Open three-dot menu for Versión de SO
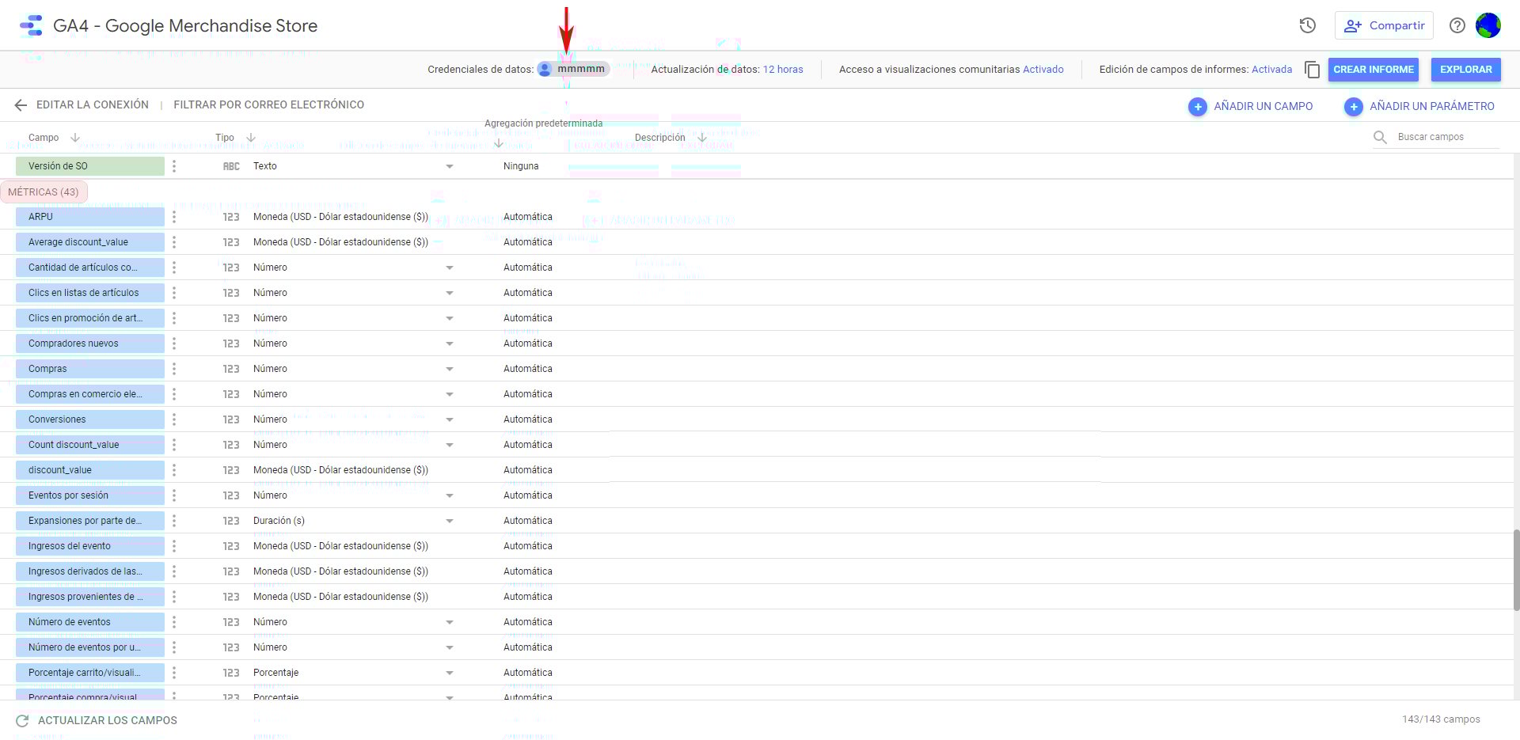1520x740 pixels. (174, 166)
